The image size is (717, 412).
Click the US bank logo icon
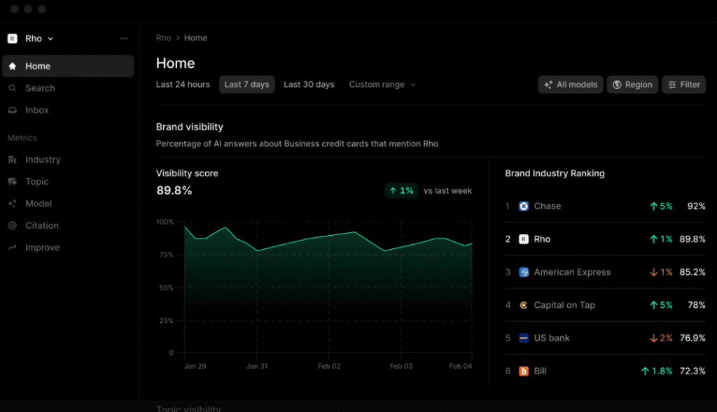pos(524,338)
